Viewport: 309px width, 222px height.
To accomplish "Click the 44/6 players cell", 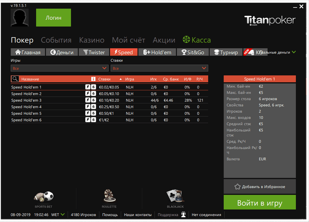I will tap(155, 100).
